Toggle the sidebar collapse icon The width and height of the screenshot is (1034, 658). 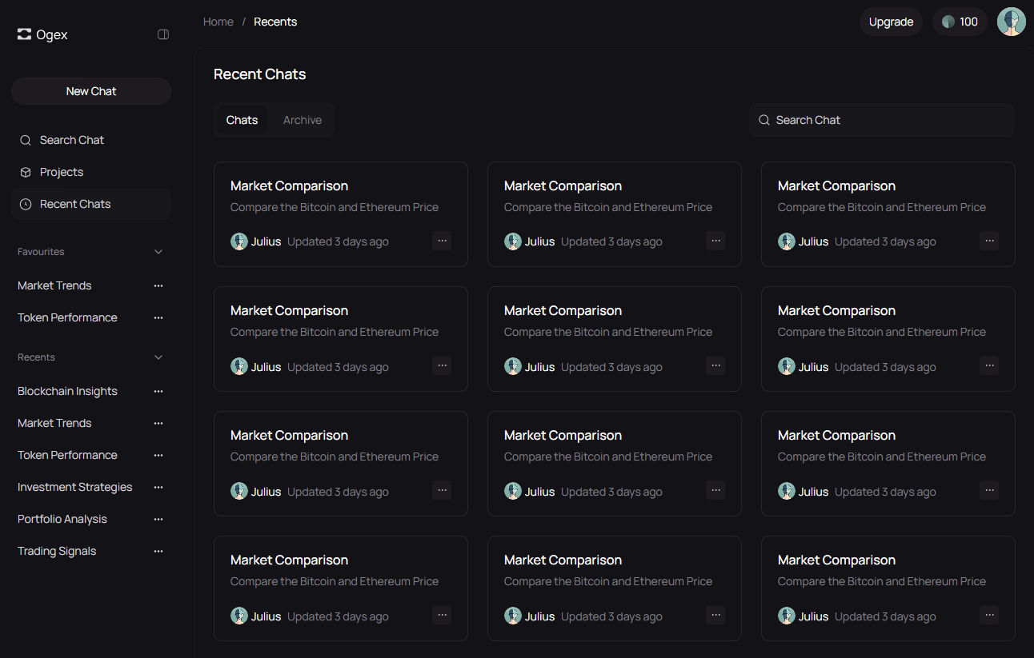point(163,34)
